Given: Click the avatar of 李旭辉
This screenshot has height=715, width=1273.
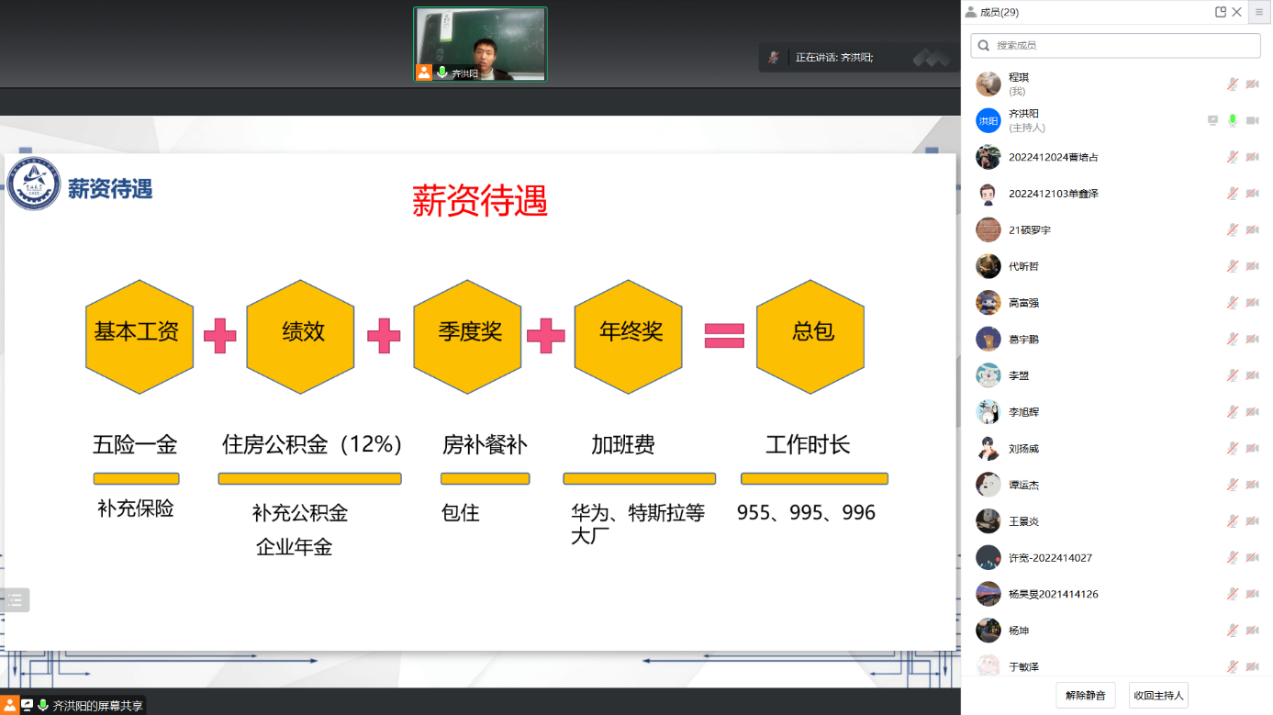Looking at the screenshot, I should 988,412.
